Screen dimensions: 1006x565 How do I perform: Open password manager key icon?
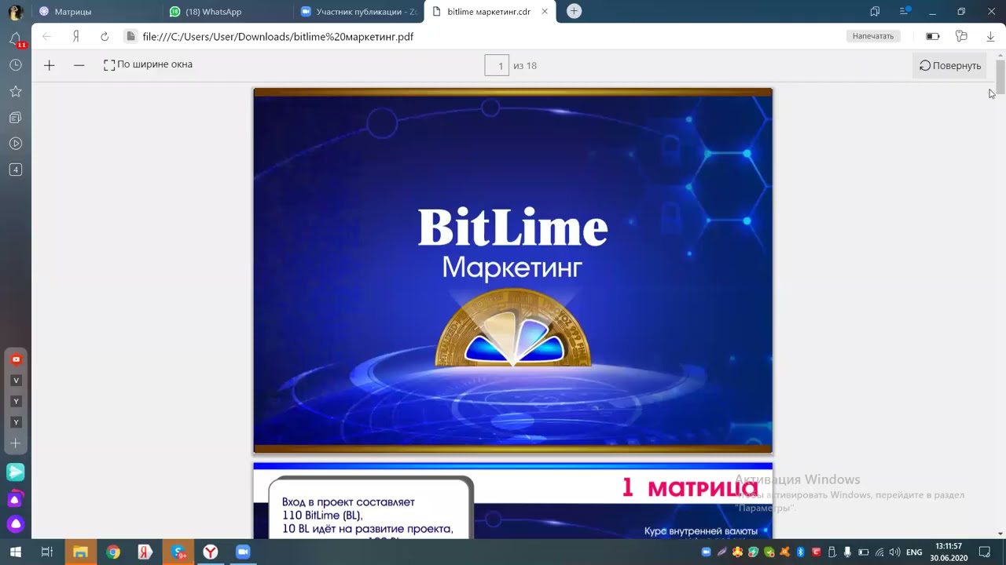pos(961,36)
